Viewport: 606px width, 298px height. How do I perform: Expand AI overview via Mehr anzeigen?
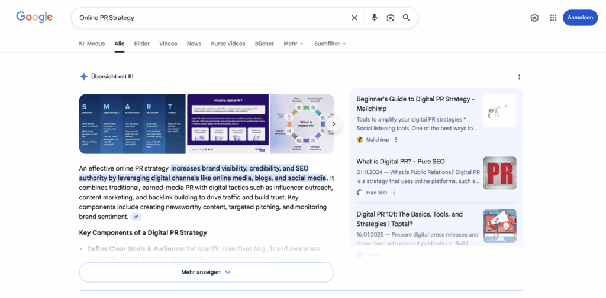pos(206,272)
